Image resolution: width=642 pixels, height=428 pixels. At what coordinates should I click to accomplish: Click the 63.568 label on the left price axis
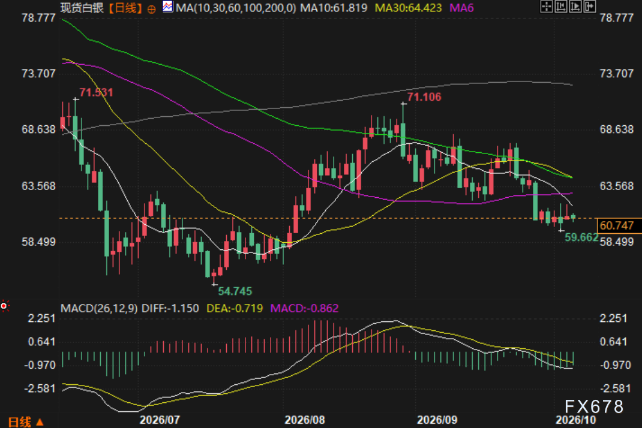tap(38, 186)
